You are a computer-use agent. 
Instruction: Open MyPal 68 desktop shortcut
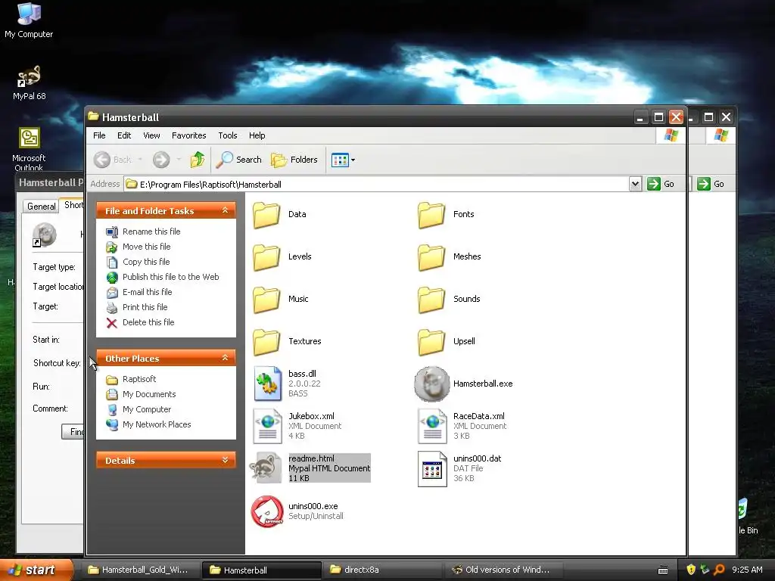click(30, 82)
